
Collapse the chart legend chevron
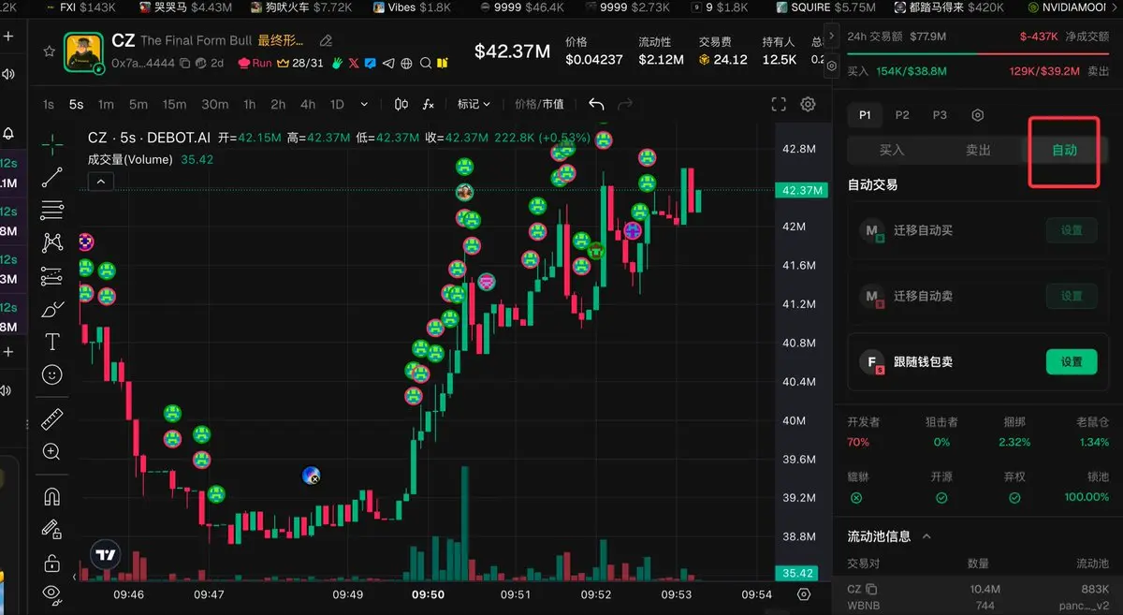(x=102, y=182)
